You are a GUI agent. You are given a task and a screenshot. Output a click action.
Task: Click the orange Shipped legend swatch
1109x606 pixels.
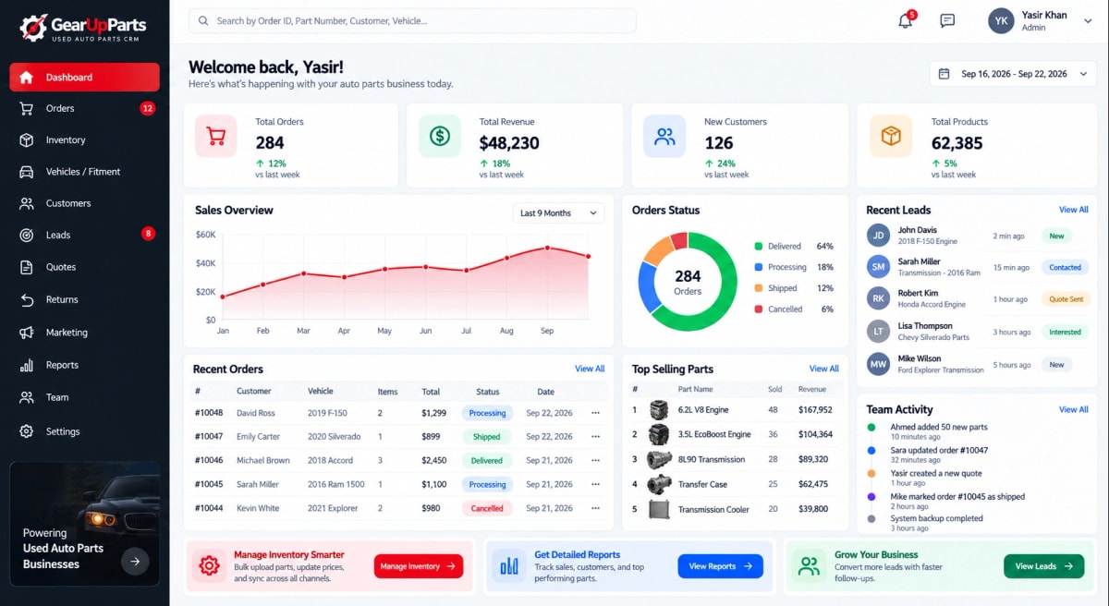click(759, 288)
